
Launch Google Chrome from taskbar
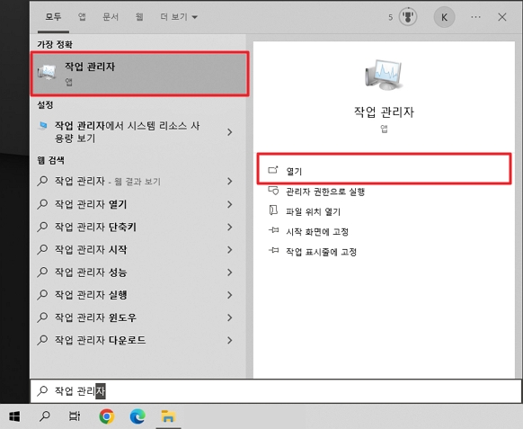pyautogui.click(x=107, y=416)
